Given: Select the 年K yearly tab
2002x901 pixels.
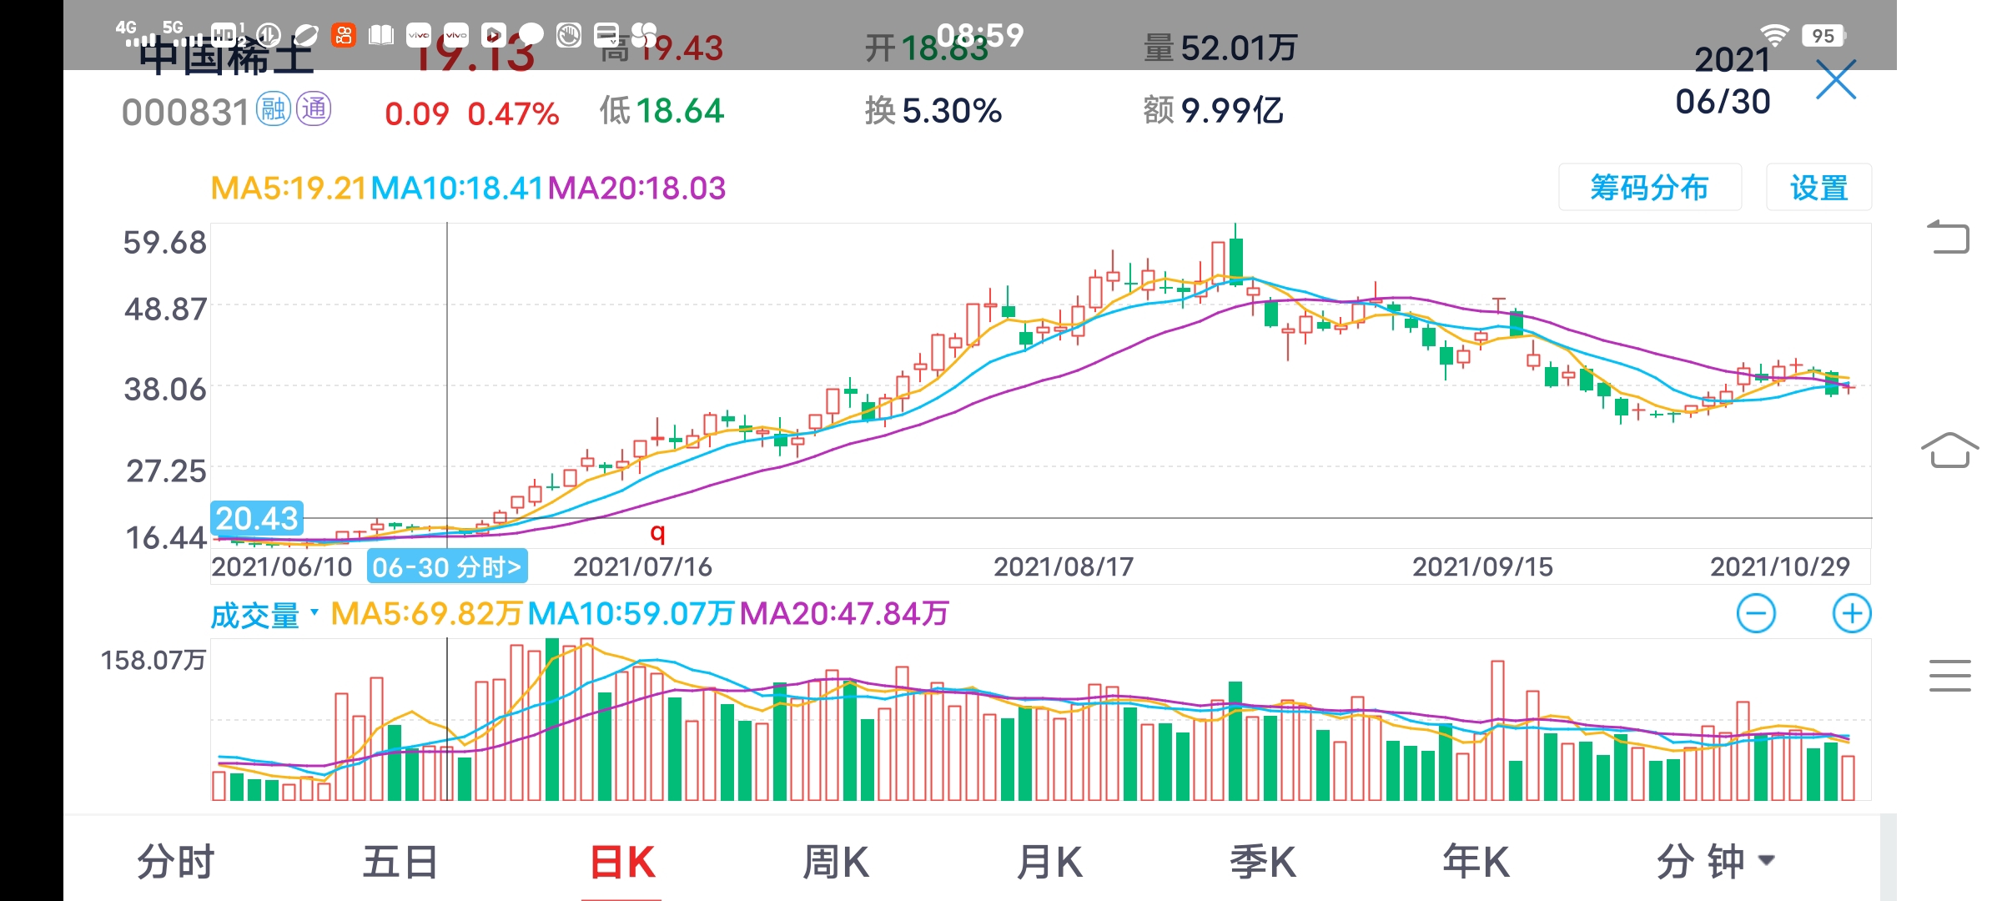Looking at the screenshot, I should tap(1476, 862).
